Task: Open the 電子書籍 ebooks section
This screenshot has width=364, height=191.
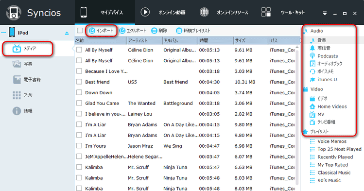Action: click(x=27, y=80)
